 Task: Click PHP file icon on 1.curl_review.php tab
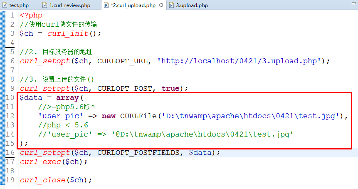pyautogui.click(x=45, y=5)
